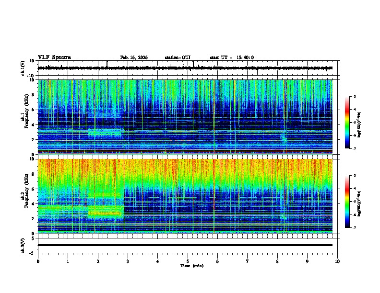Click the "VLF Spectra" plot title
Viewport: 380px width, 293px height.
pos(54,57)
